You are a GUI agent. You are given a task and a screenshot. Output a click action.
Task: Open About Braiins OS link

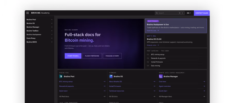[115, 82]
